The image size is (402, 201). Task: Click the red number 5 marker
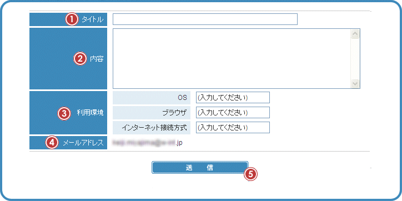[x=250, y=174]
